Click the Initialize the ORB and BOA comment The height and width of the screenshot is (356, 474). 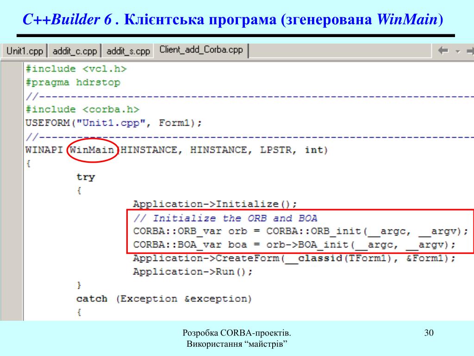tap(225, 218)
